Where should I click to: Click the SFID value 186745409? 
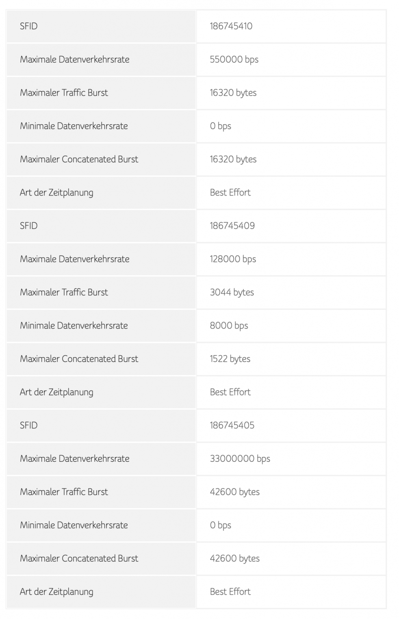pos(232,226)
